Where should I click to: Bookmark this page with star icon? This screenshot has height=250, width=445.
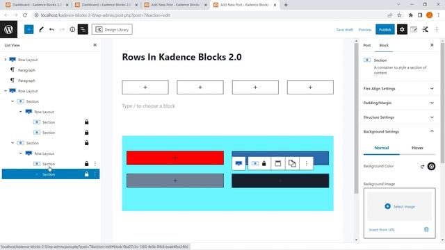click(x=399, y=15)
